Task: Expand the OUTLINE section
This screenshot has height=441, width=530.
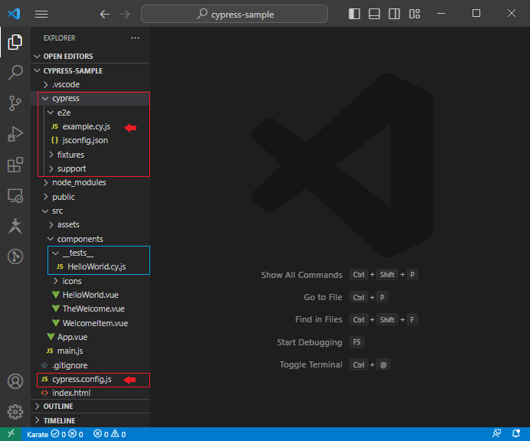Action: pyautogui.click(x=90, y=407)
